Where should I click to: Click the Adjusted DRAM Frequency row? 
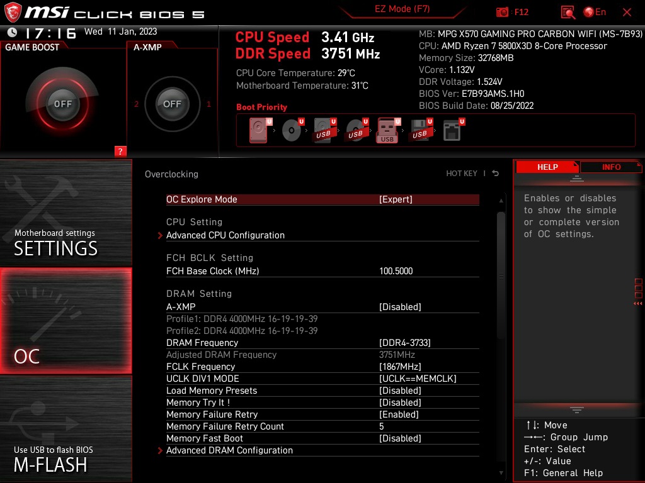322,355
